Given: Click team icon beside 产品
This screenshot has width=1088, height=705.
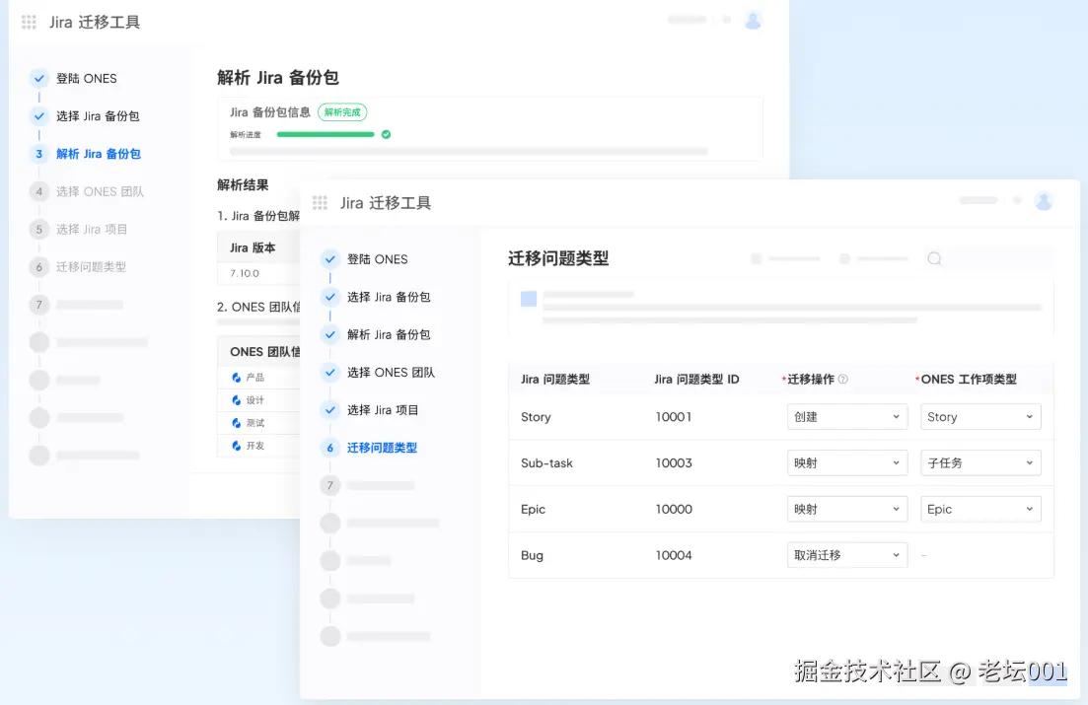Looking at the screenshot, I should tap(236, 378).
